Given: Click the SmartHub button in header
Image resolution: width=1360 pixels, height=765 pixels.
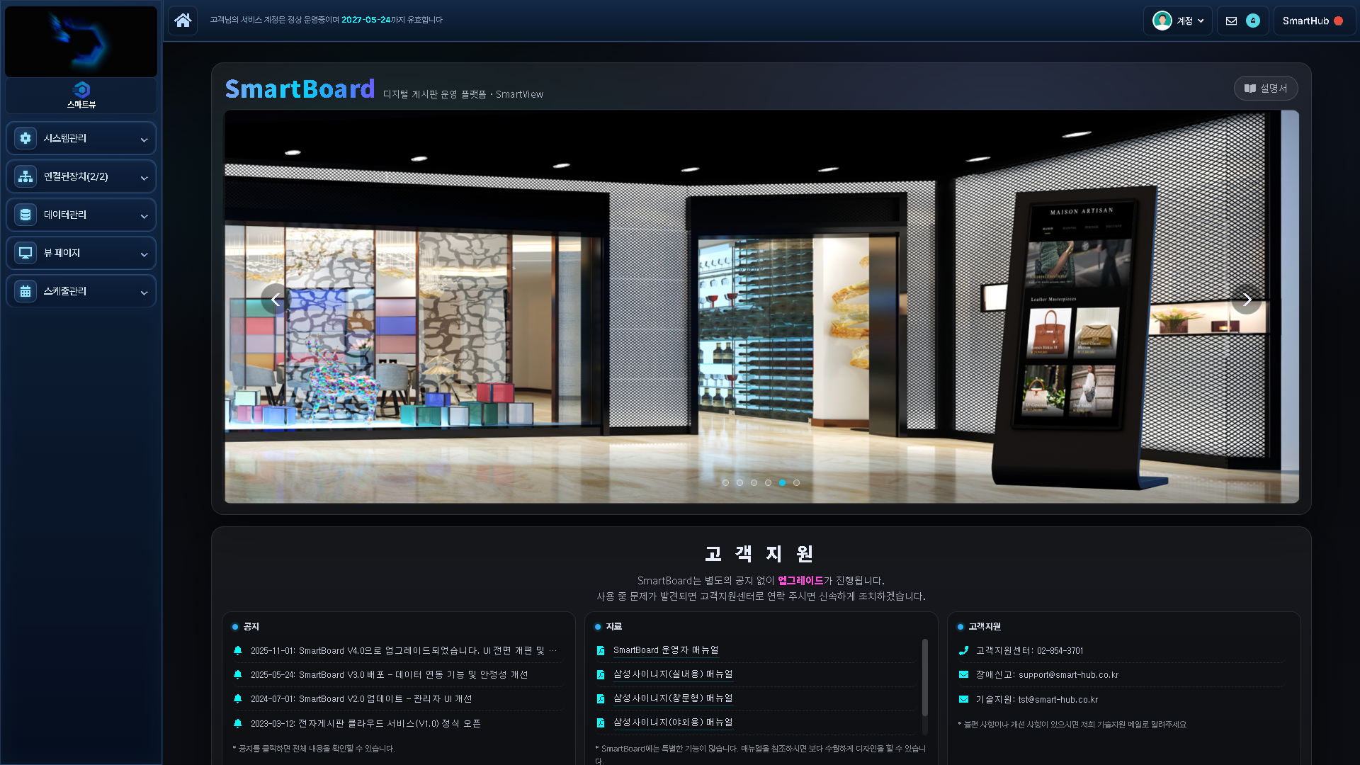Looking at the screenshot, I should tap(1314, 21).
